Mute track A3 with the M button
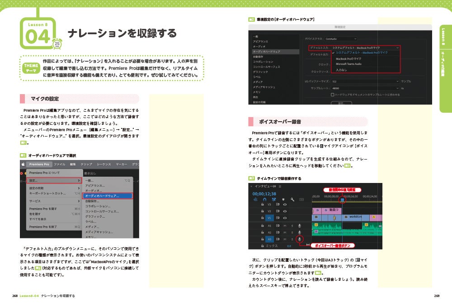The height and width of the screenshot is (306, 452). click(x=285, y=239)
